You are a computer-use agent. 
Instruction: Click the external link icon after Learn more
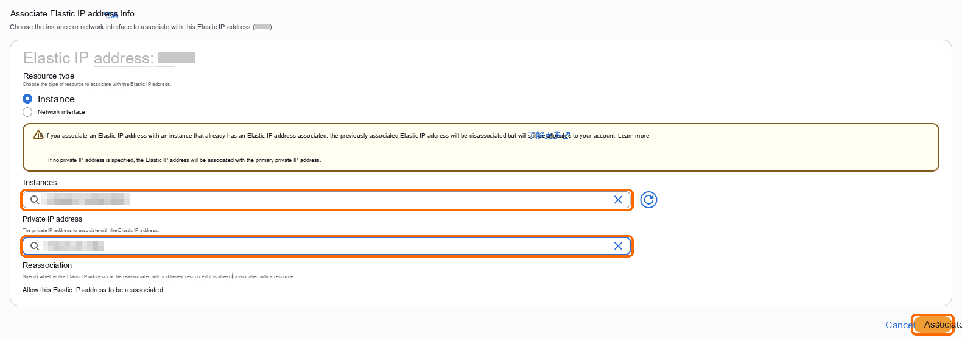coord(567,135)
